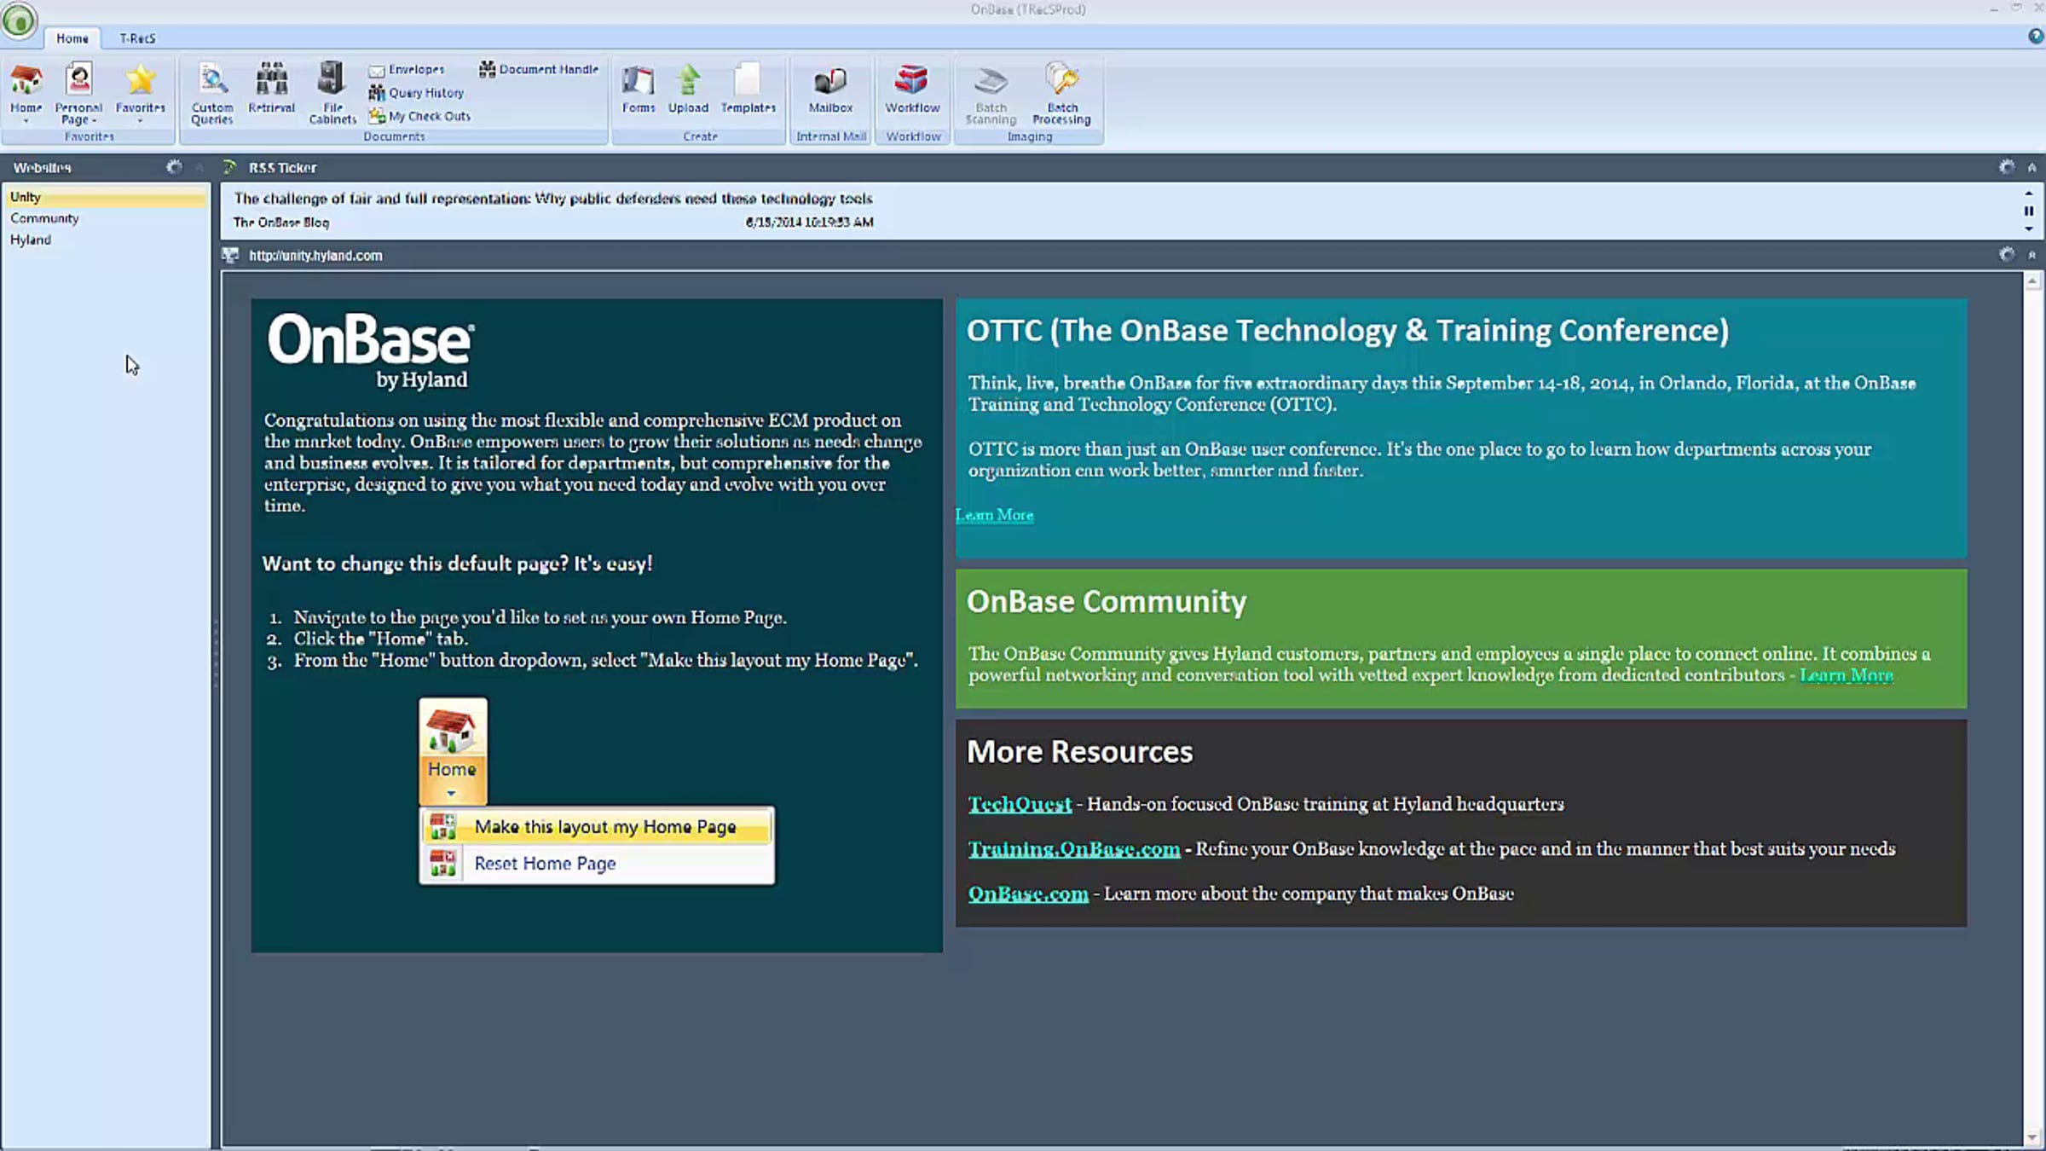The height and width of the screenshot is (1151, 2046).
Task: Select Community in the Websites list
Action: click(106, 218)
